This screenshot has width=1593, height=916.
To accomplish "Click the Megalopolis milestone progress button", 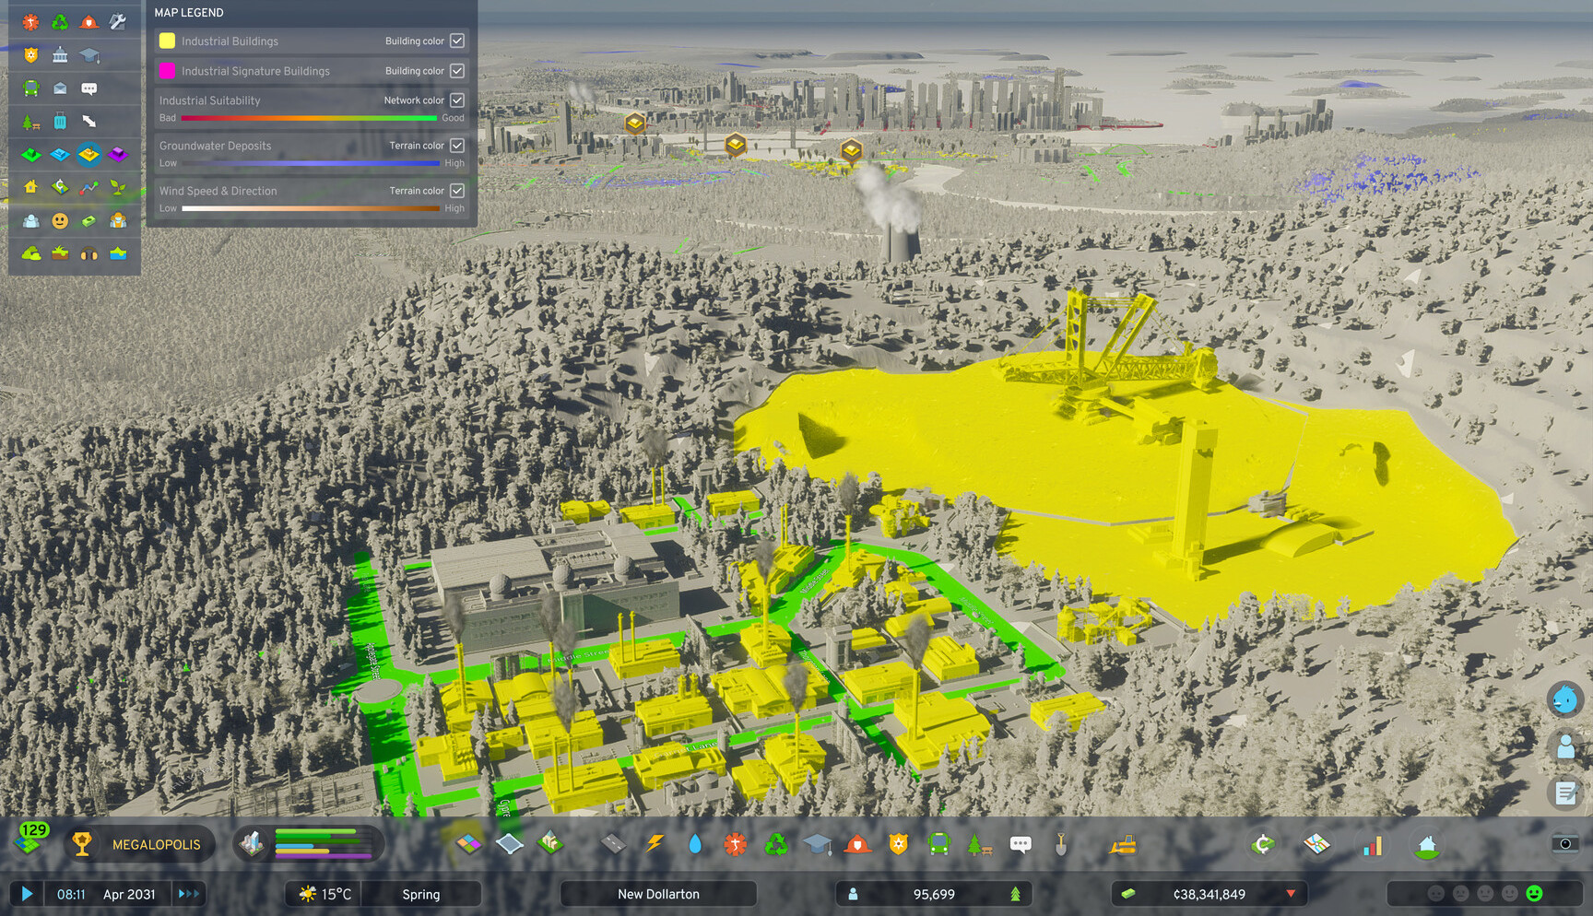I will 140,844.
